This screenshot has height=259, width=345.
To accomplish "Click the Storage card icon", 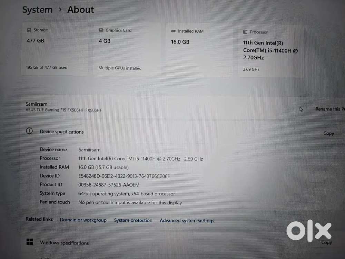I will click(x=29, y=30).
